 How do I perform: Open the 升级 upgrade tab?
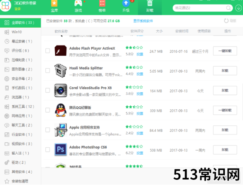click(x=126, y=7)
